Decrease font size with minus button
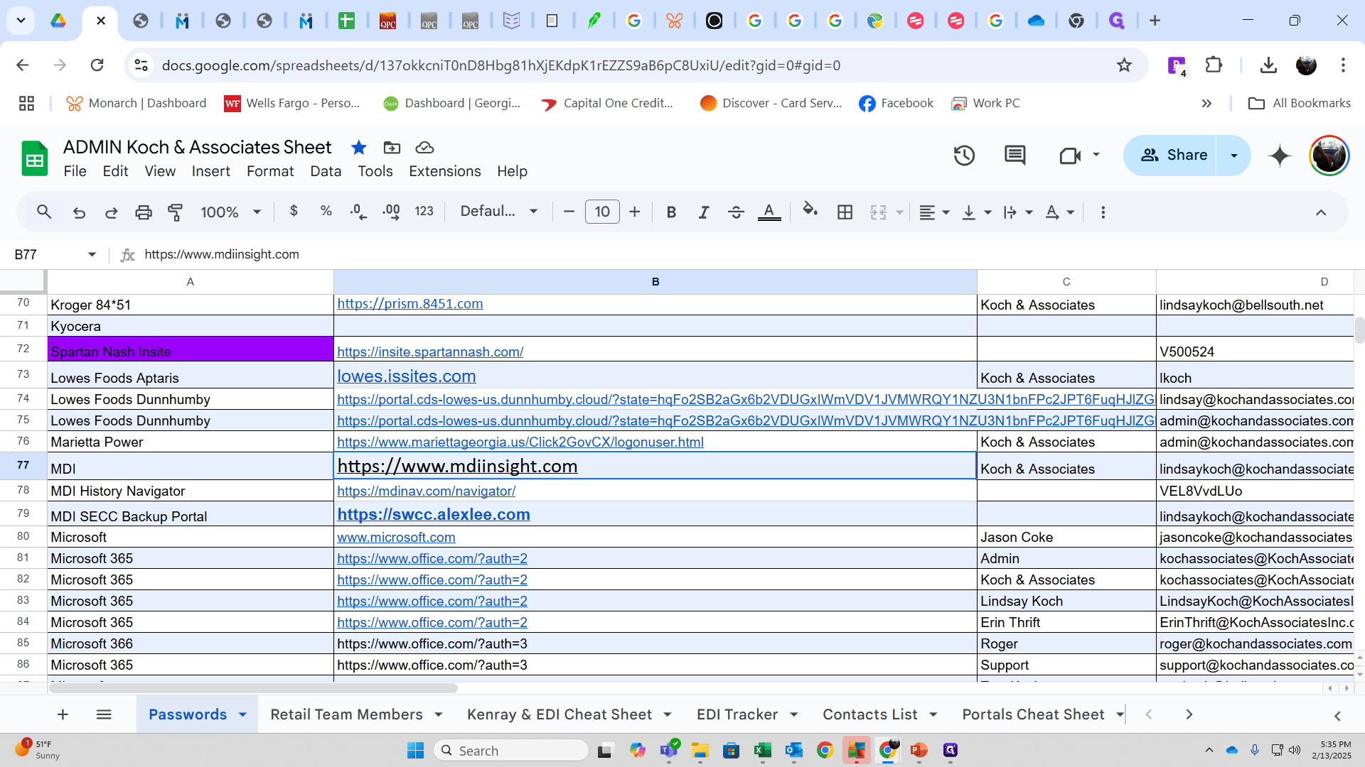 point(569,212)
